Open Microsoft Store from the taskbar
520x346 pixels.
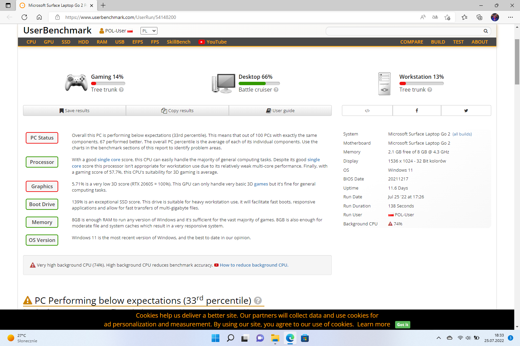(305, 338)
